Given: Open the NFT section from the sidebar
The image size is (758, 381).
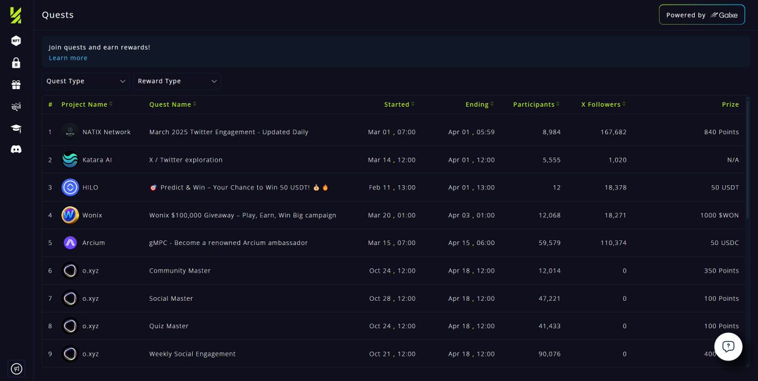Looking at the screenshot, I should tap(16, 41).
